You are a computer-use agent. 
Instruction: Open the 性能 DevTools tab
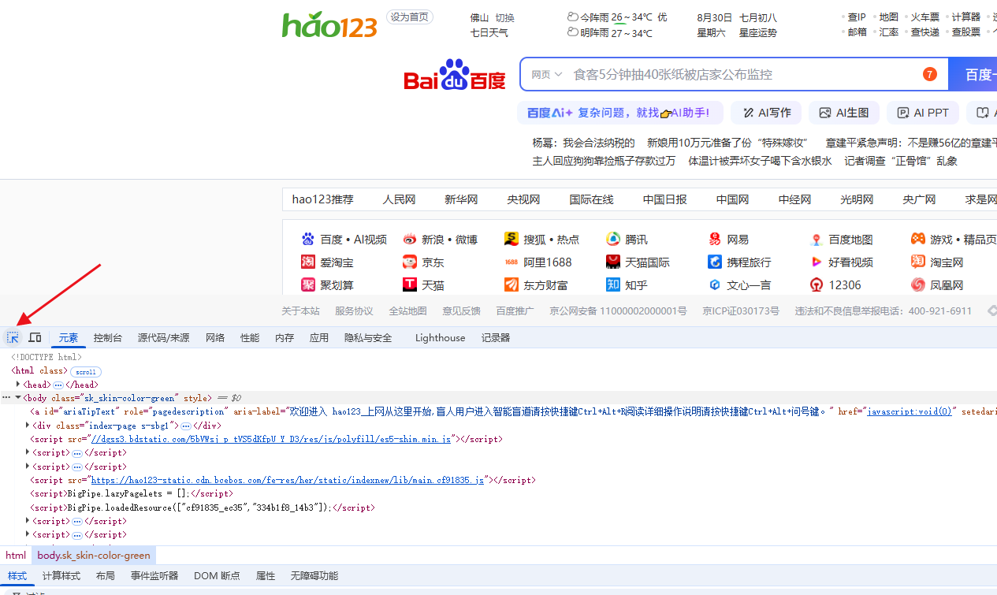point(250,337)
